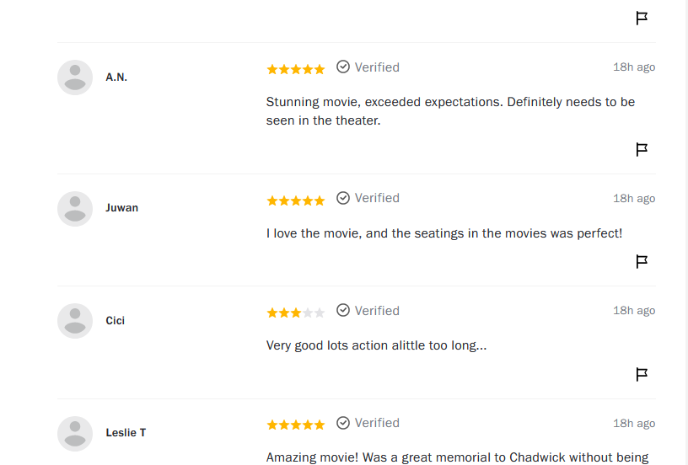Click A.N.'s profile avatar
The image size is (688, 465).
pos(75,77)
